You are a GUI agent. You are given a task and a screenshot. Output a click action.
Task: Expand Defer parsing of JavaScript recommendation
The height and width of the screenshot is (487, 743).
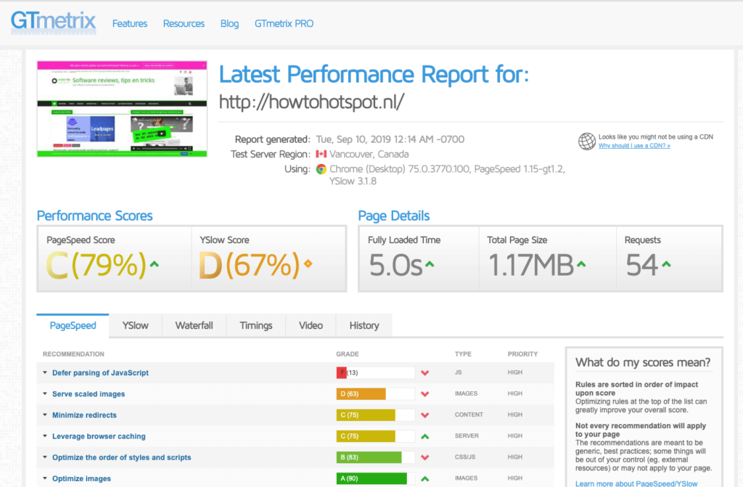pos(100,373)
